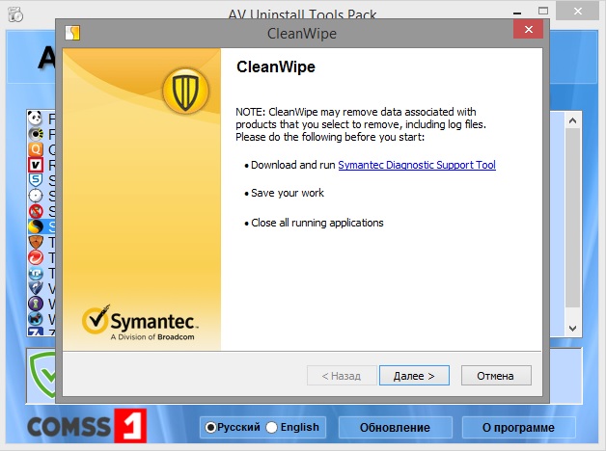Viewport: 606px width, 451px height.
Task: Click the red-framed V checkmark list icon
Action: [x=36, y=165]
